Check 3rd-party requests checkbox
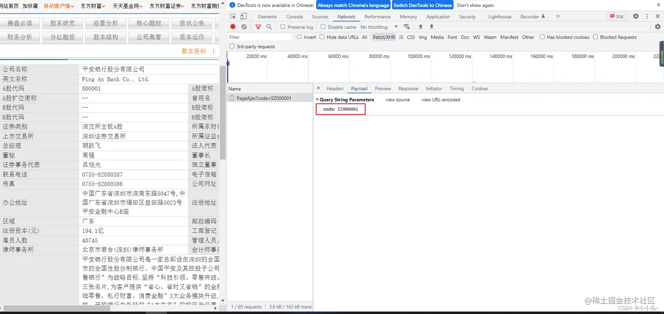The height and width of the screenshot is (314, 664). click(232, 46)
